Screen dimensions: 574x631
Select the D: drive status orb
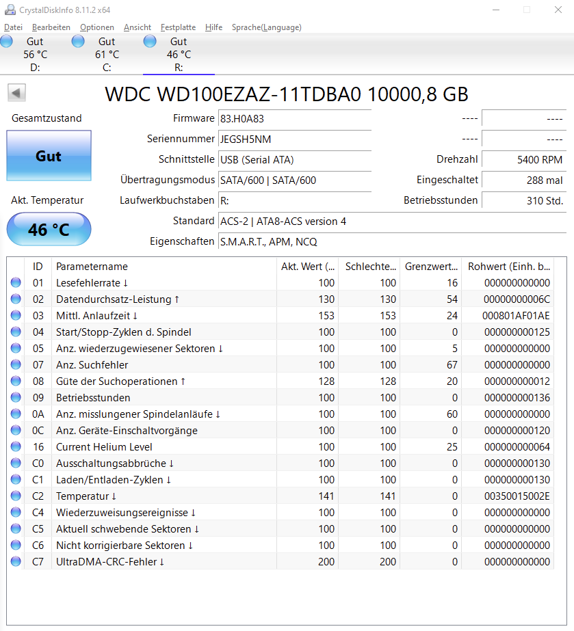[6, 41]
